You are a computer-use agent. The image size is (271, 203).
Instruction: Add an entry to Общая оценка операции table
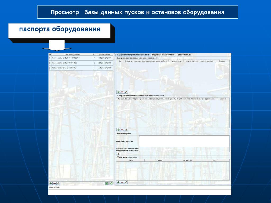click(118, 182)
